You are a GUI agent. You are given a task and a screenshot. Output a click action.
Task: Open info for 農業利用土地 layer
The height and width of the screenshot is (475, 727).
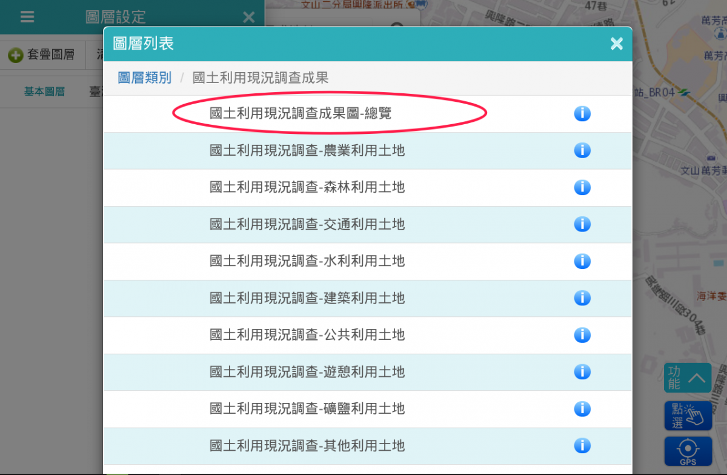(x=582, y=150)
